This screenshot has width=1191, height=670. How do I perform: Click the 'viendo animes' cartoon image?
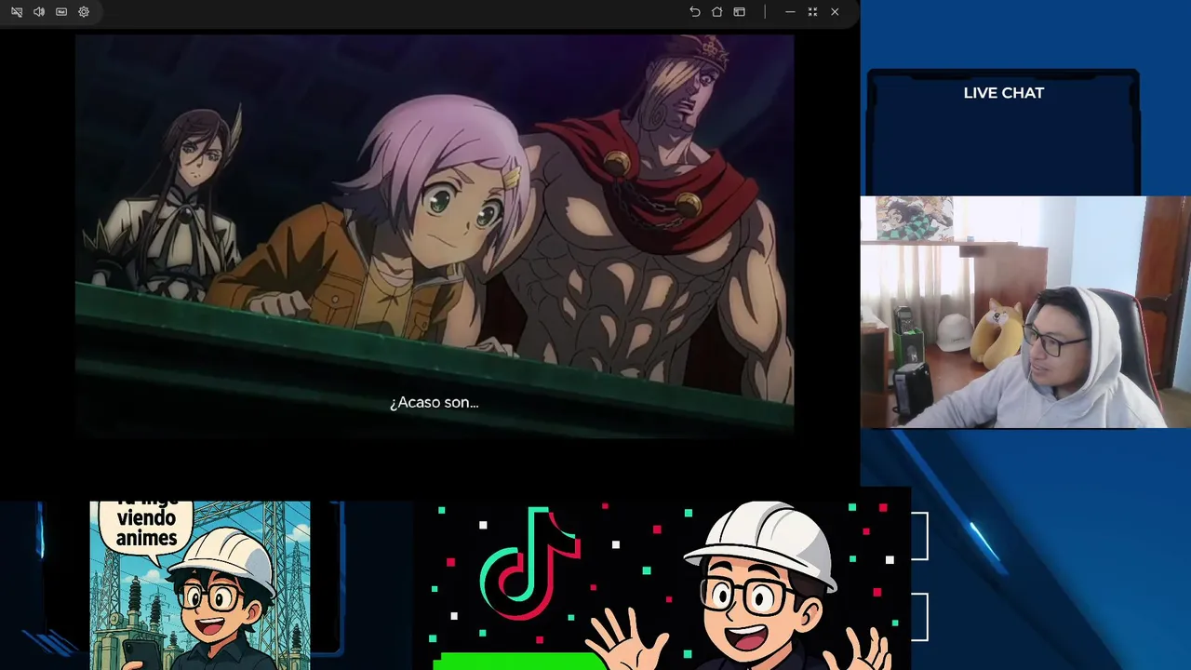[x=200, y=585]
